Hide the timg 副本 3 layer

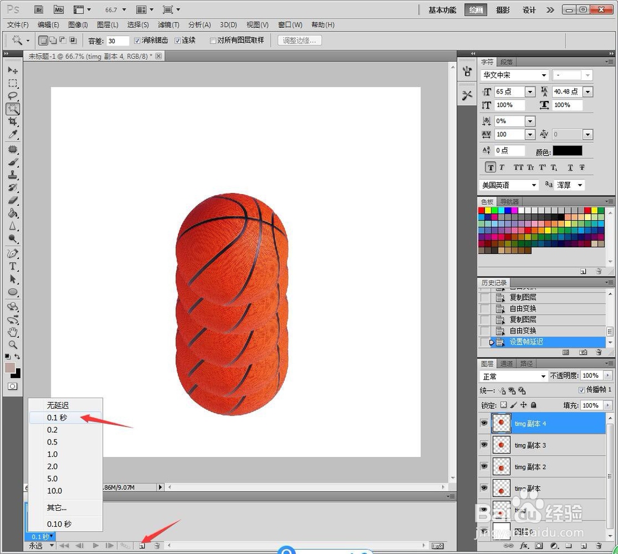[484, 445]
